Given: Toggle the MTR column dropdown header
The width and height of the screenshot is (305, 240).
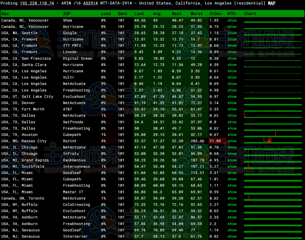Looking at the screenshot, I should [232, 14].
